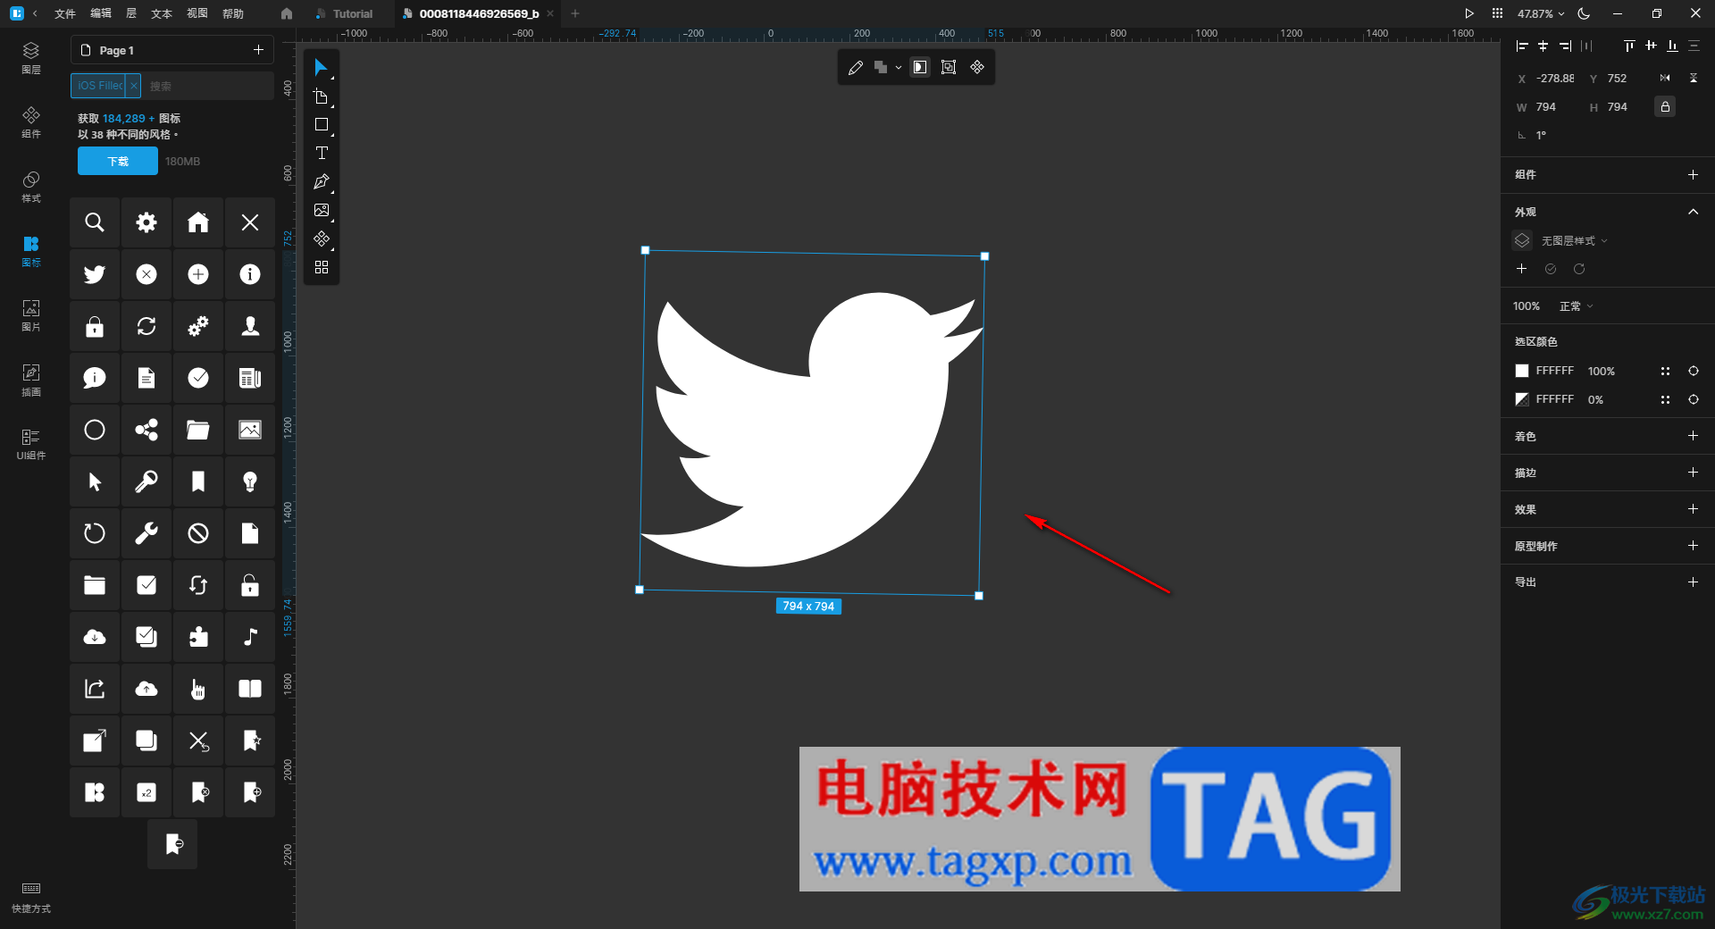
Task: Click the X position field -278.88
Action: pos(1555,79)
